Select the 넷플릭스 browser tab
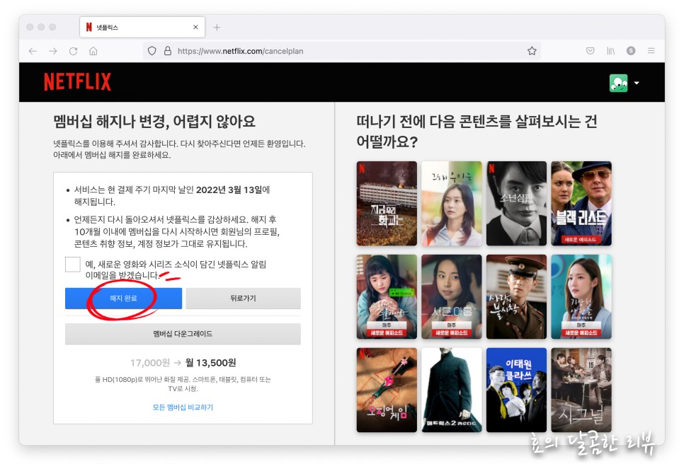The height and width of the screenshot is (469, 684). point(142,27)
